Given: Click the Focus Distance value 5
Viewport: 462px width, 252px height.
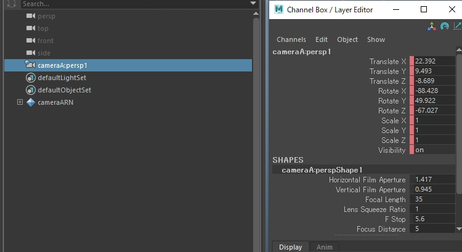Looking at the screenshot, I should click(x=432, y=229).
